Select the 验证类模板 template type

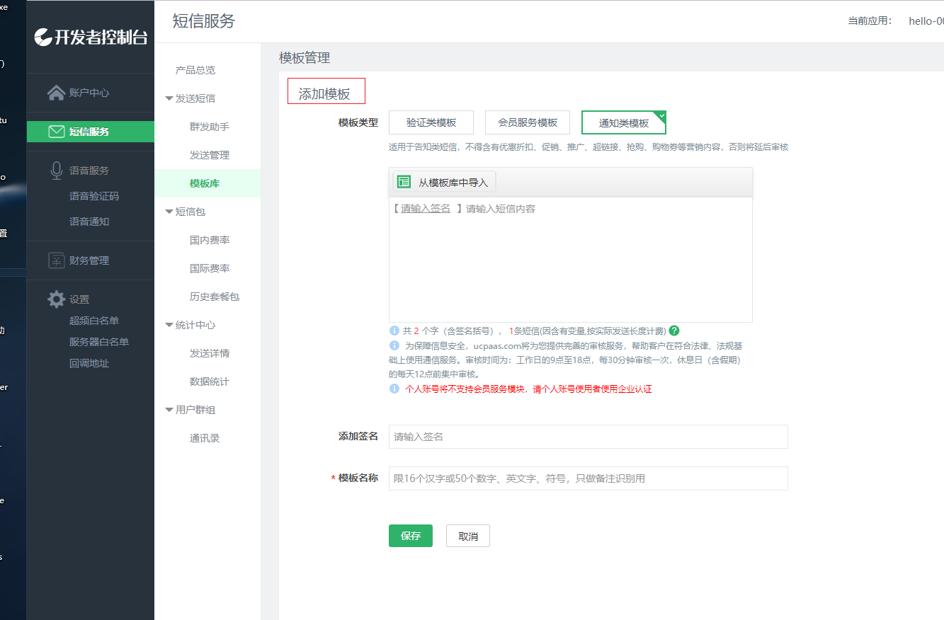(x=431, y=122)
